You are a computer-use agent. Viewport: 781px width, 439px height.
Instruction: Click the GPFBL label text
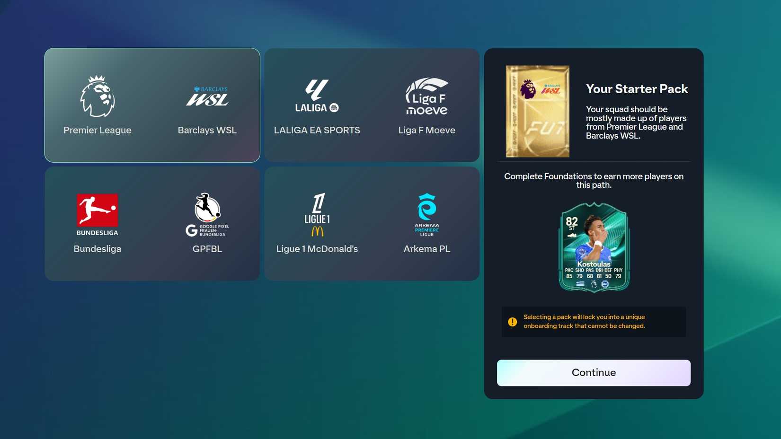pos(207,249)
